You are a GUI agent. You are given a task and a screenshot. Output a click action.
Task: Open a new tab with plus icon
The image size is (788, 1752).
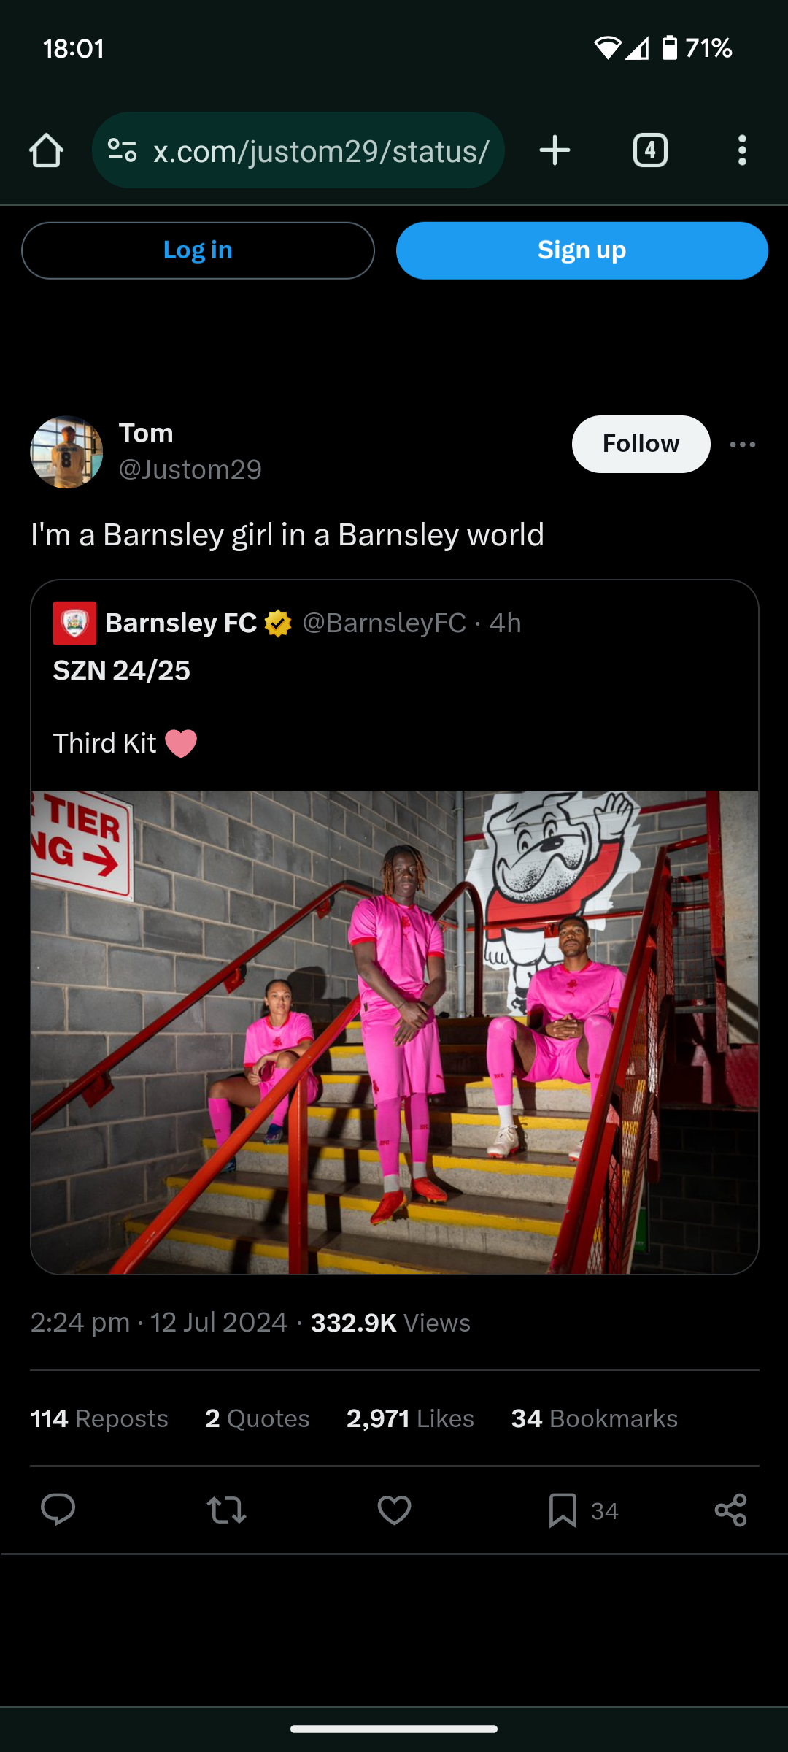(x=555, y=150)
